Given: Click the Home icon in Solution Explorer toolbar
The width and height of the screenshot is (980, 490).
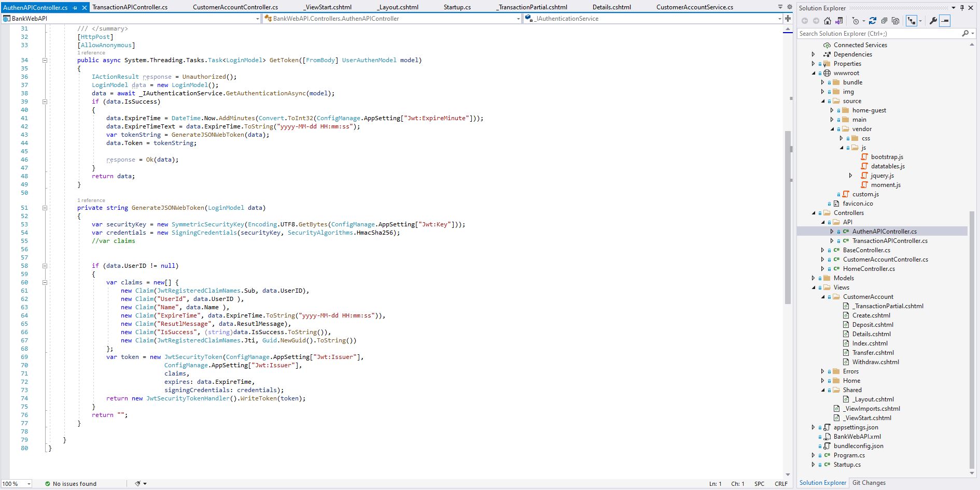Looking at the screenshot, I should [827, 21].
